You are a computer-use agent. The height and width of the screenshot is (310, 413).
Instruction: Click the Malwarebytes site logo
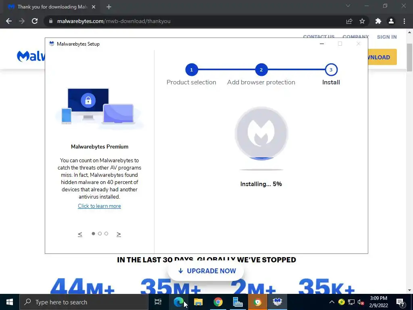(31, 56)
